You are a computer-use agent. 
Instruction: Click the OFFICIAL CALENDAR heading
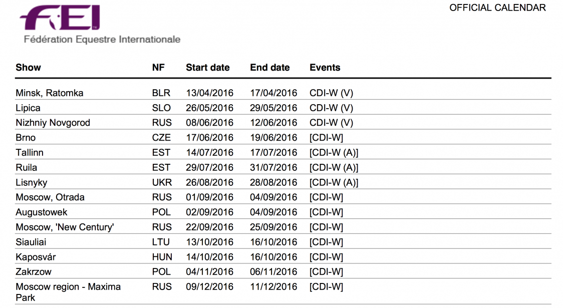click(497, 8)
